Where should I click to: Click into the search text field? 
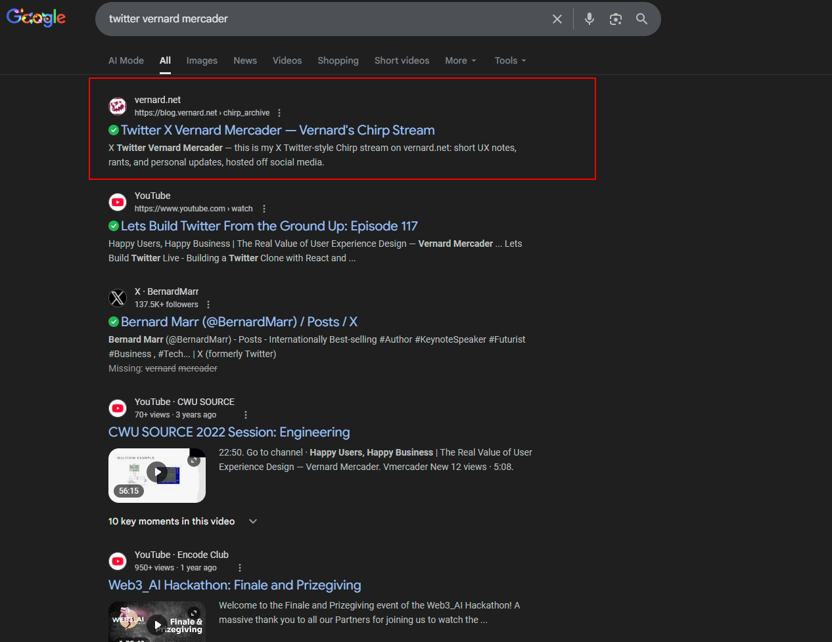(322, 19)
